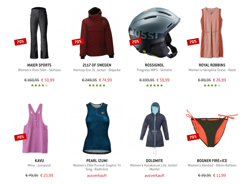Click the 70% badge on the ski pants
The width and height of the screenshot is (250, 184).
tap(21, 42)
